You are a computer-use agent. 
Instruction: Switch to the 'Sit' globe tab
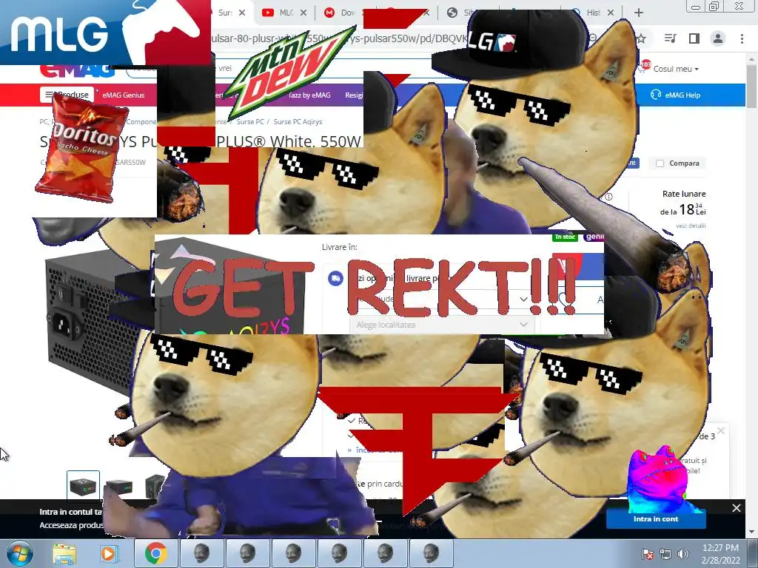(462, 13)
